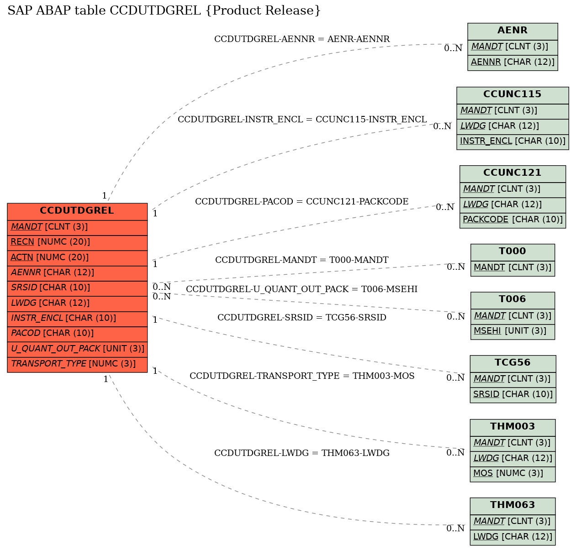Select LWDG [CHAR (12)] in CCUNC115
Viewport: 576px width, 550px height.
tap(513, 126)
